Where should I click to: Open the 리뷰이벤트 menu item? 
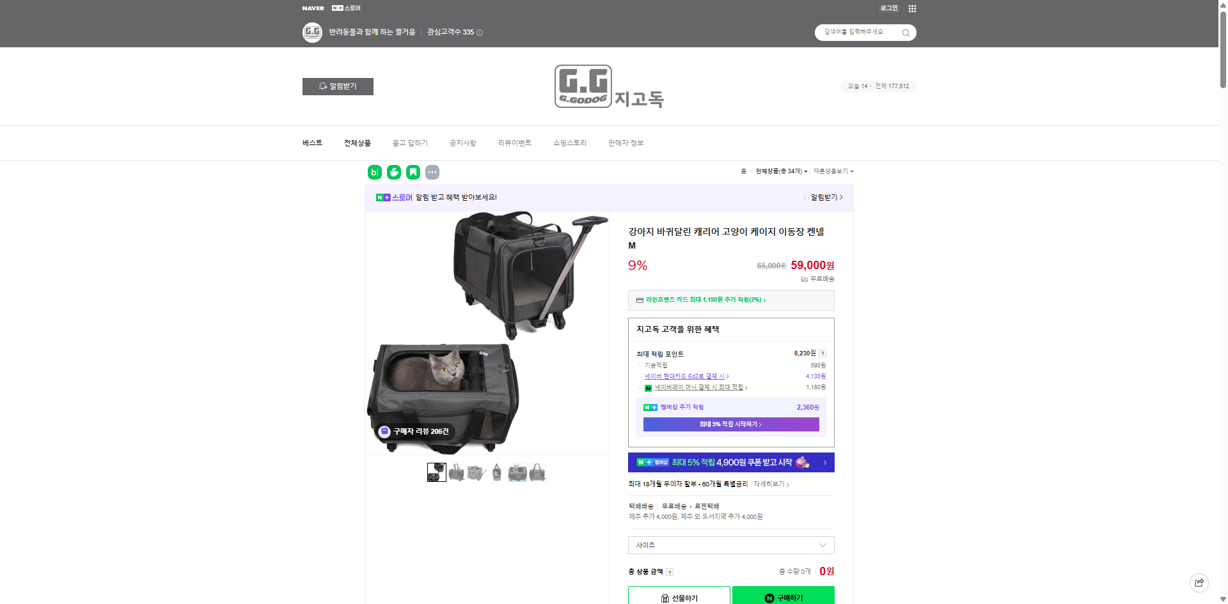[515, 143]
